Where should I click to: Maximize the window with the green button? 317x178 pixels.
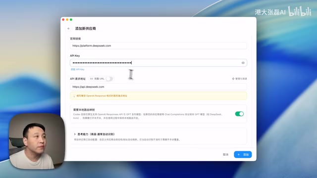tap(71, 20)
